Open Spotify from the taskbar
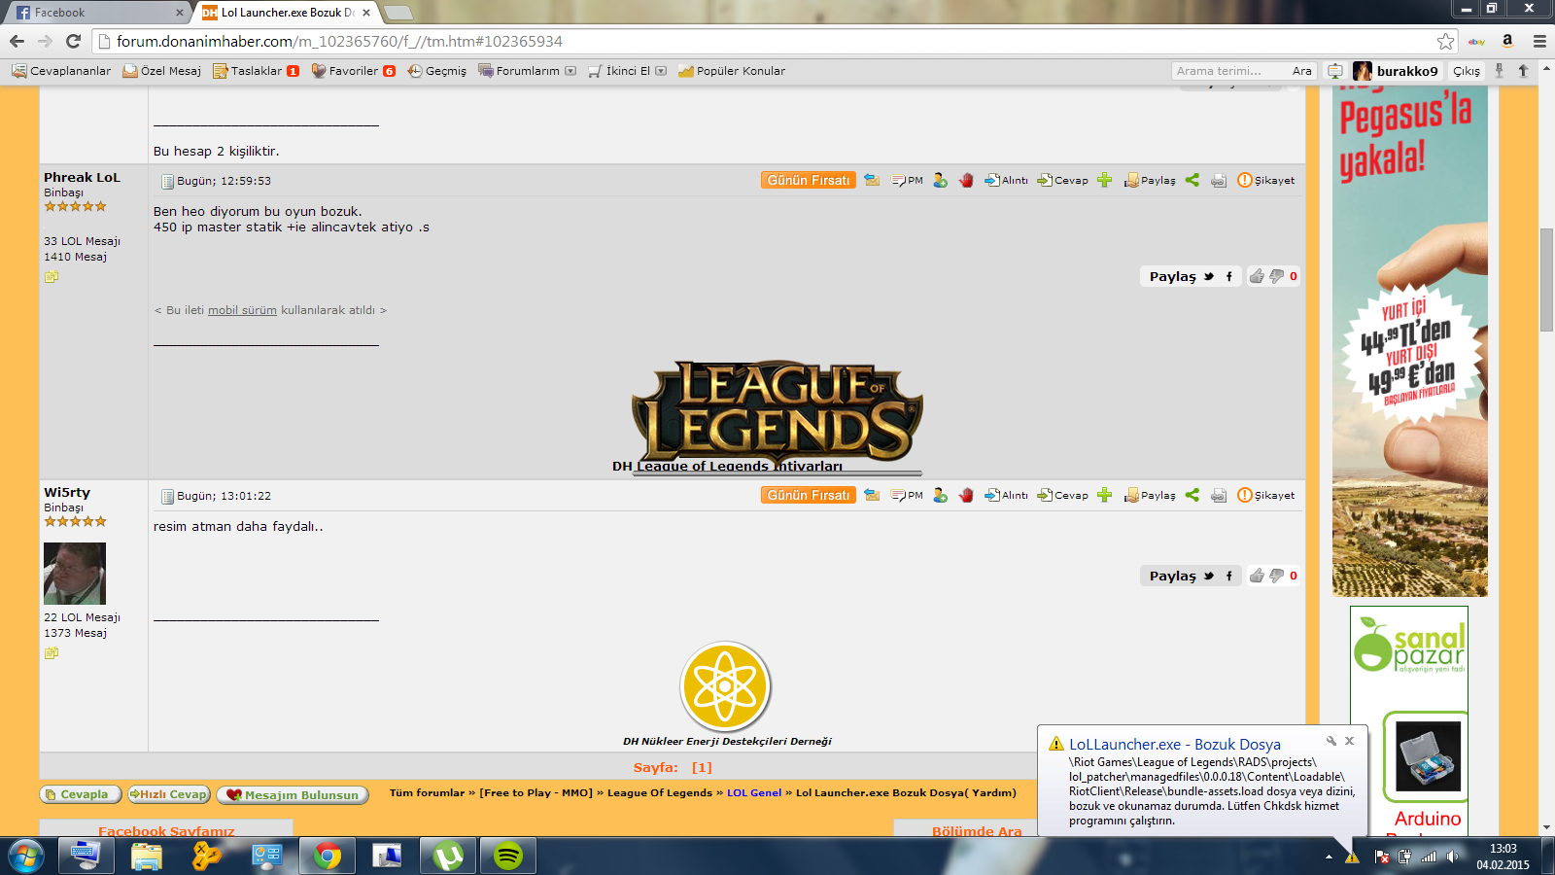 pyautogui.click(x=508, y=857)
